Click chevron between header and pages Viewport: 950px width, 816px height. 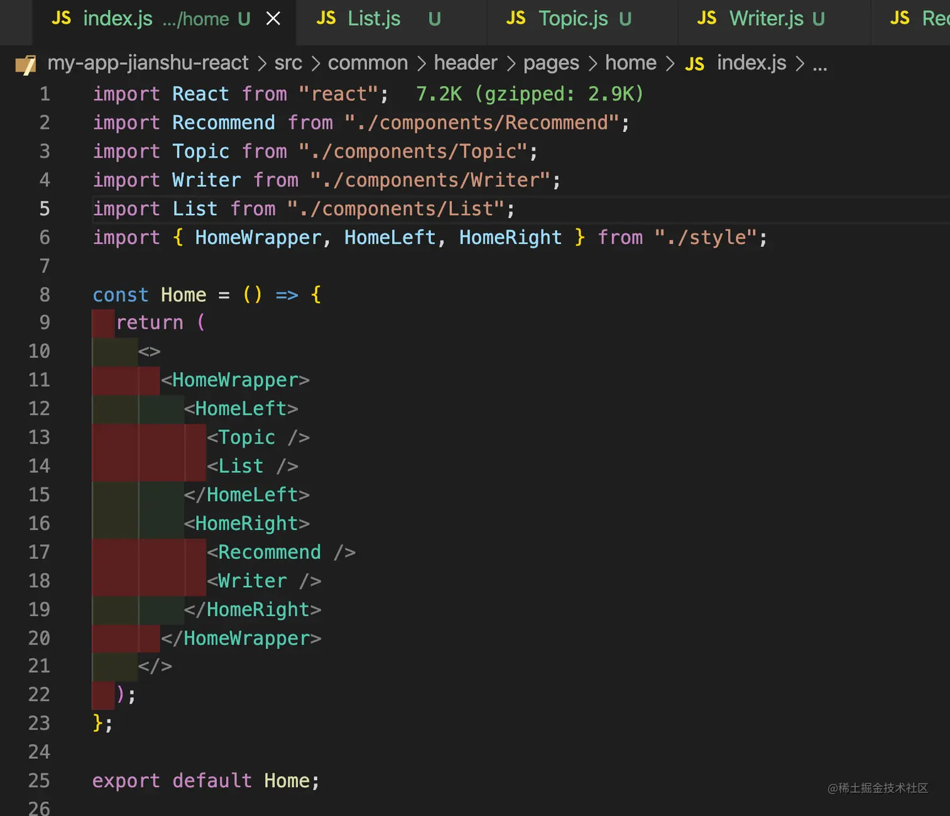(511, 63)
